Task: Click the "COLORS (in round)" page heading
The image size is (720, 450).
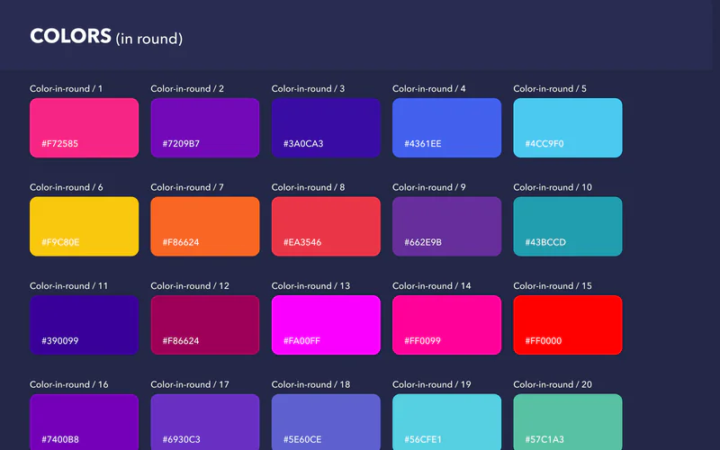Action: pos(106,37)
